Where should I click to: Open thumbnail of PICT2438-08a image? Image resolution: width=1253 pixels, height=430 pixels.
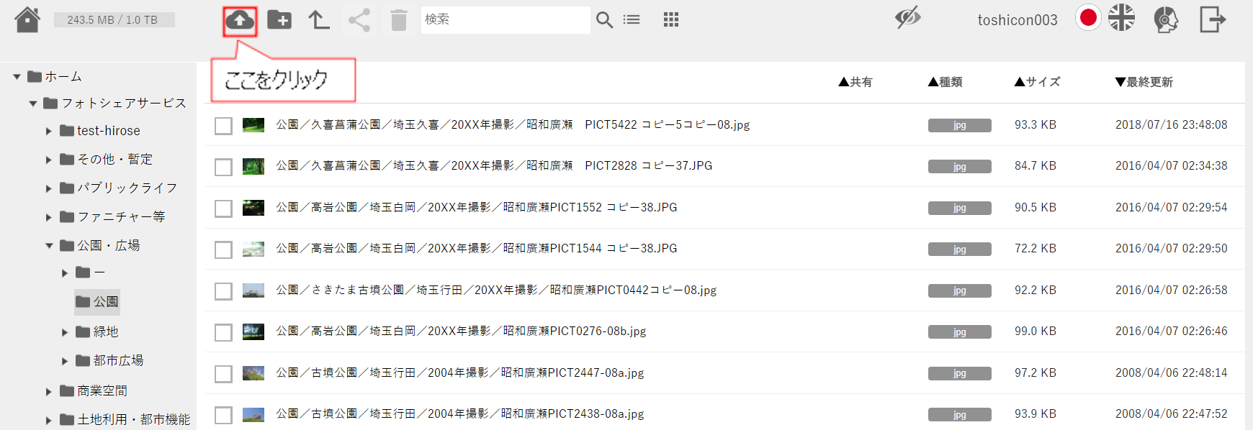click(253, 414)
